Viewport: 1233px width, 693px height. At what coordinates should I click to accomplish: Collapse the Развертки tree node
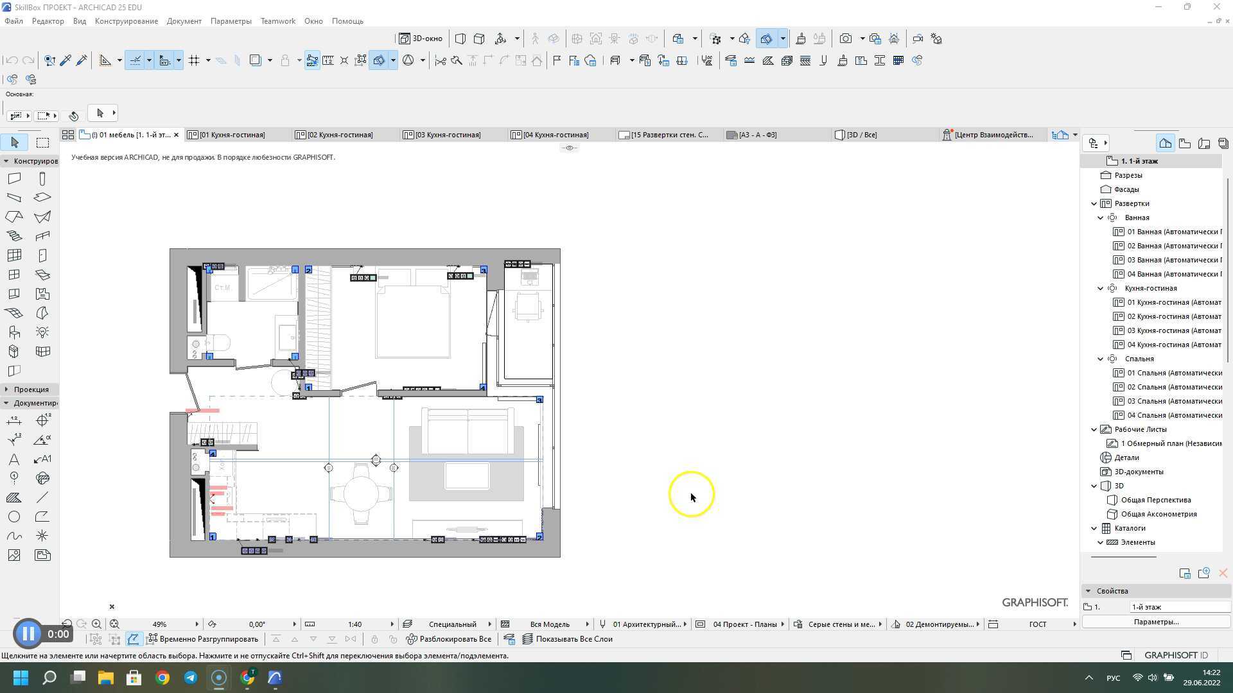1094,203
